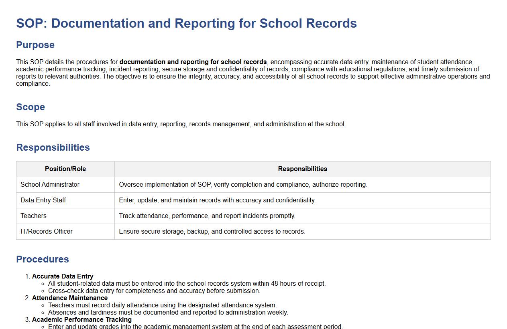Click the Responsibilities section heading

coord(53,147)
